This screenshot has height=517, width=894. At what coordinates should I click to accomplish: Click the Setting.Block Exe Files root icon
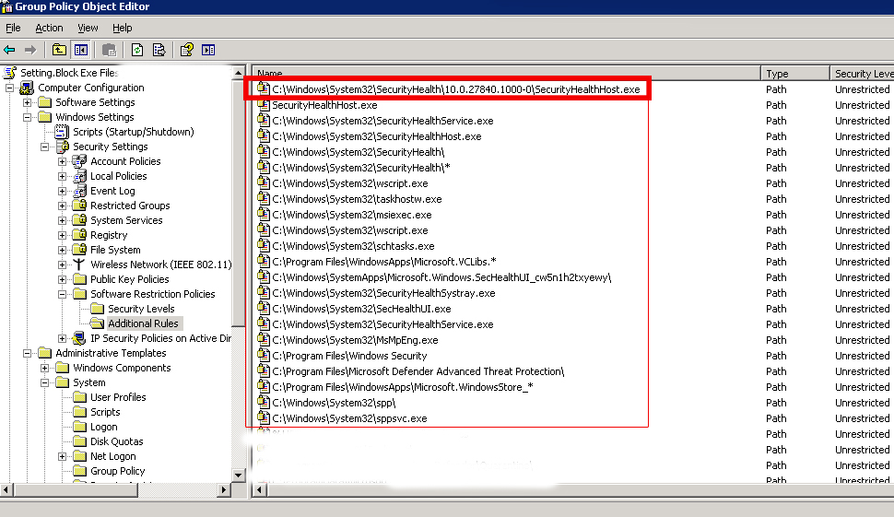click(x=10, y=73)
